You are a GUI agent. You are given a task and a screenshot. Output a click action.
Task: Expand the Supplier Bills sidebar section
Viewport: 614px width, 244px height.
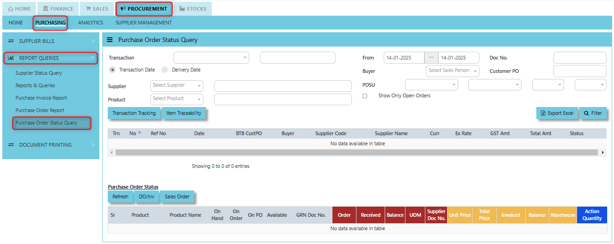coord(51,41)
